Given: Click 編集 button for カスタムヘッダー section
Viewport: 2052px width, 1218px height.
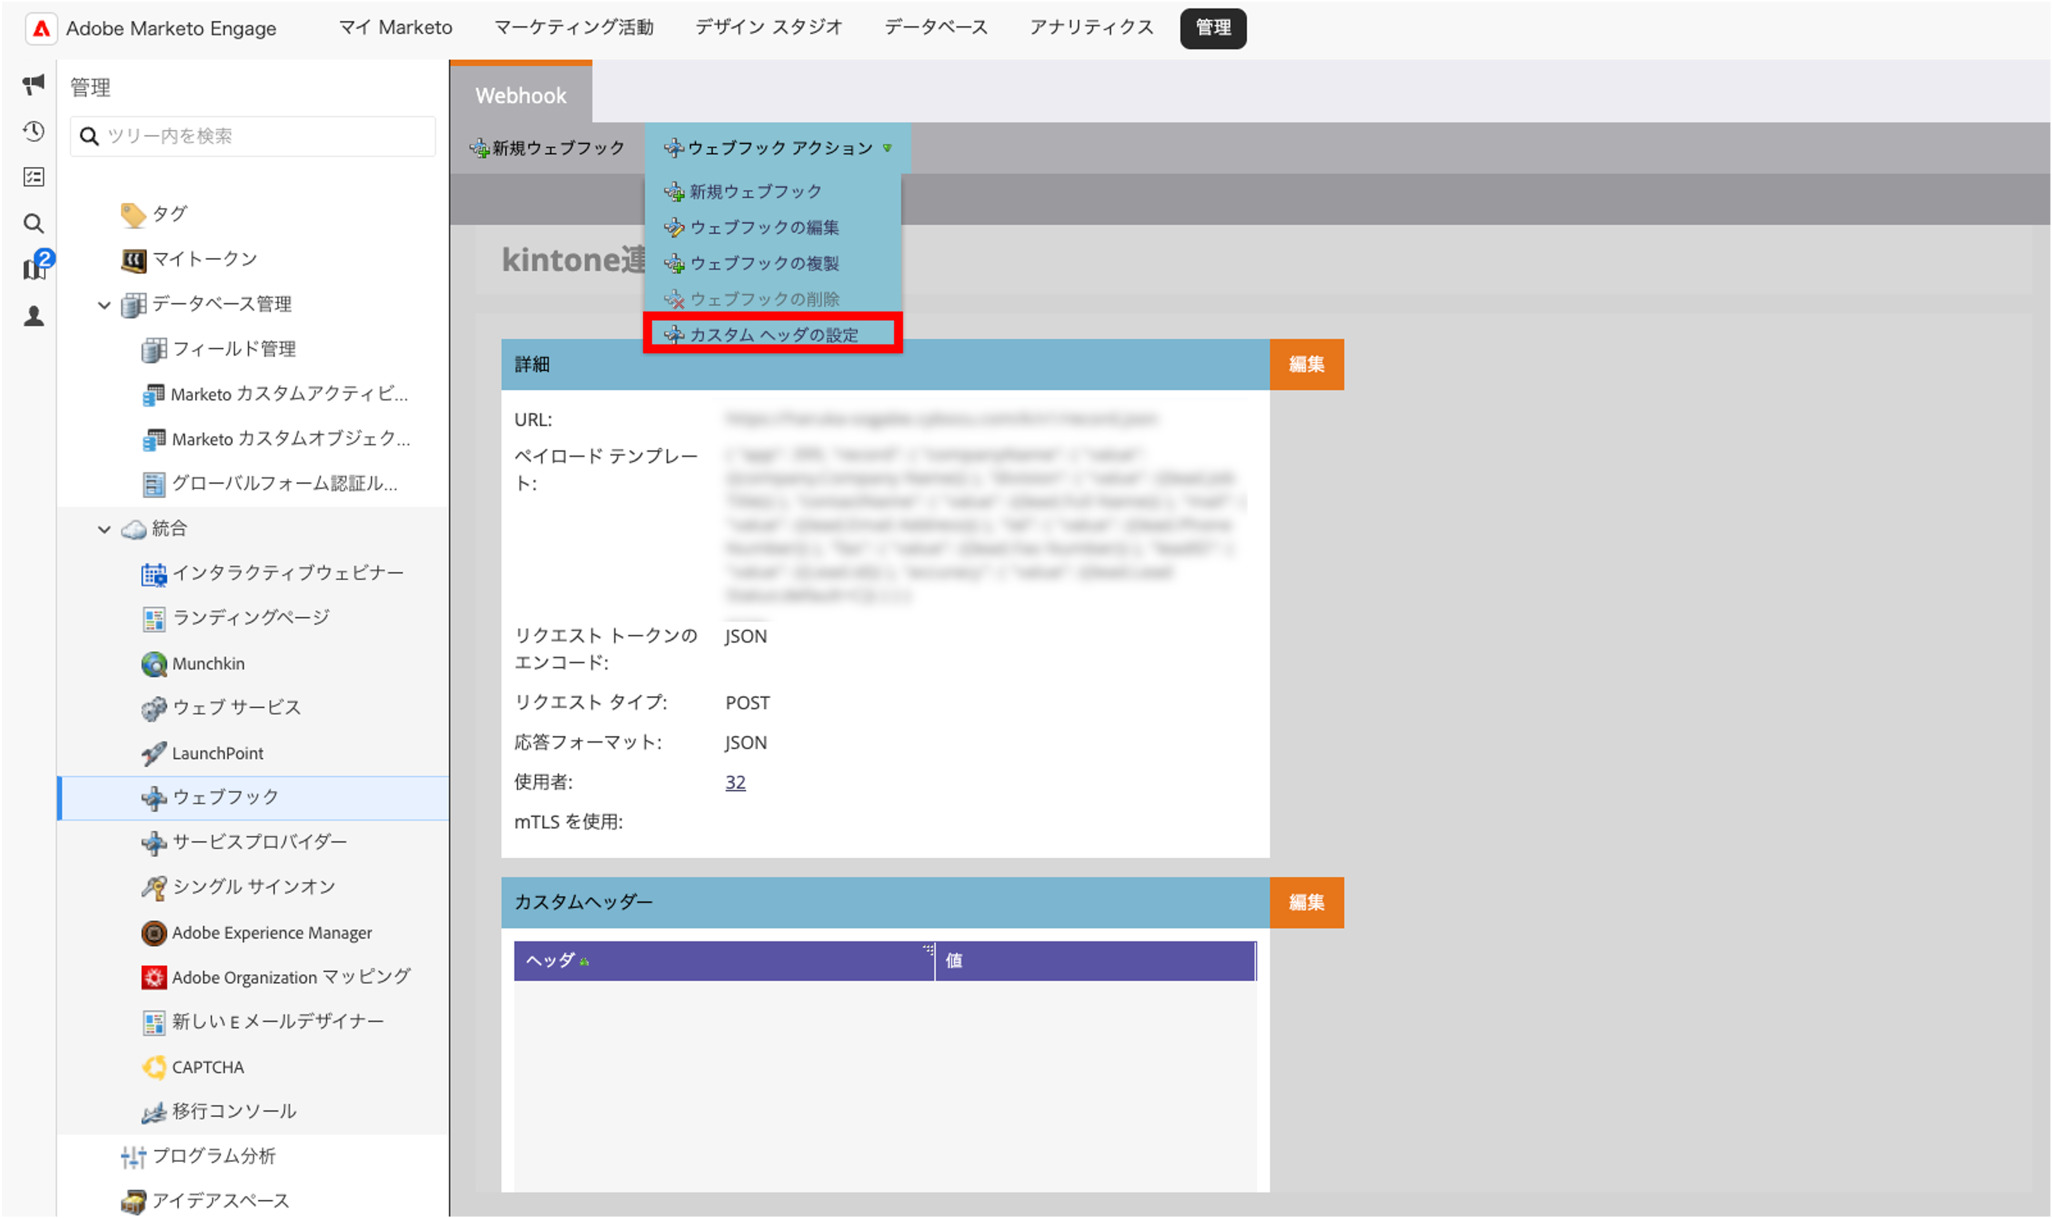Looking at the screenshot, I should pos(1306,903).
